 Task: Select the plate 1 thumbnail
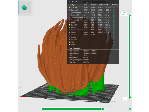(x=25, y=7)
